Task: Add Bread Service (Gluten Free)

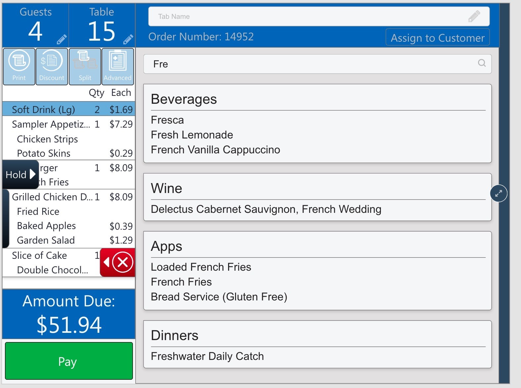Action: pos(219,297)
